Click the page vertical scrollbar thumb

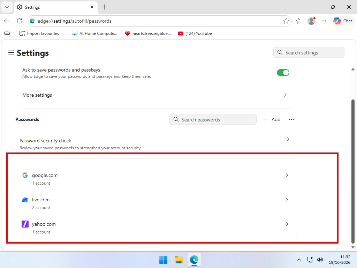pyautogui.click(x=353, y=171)
